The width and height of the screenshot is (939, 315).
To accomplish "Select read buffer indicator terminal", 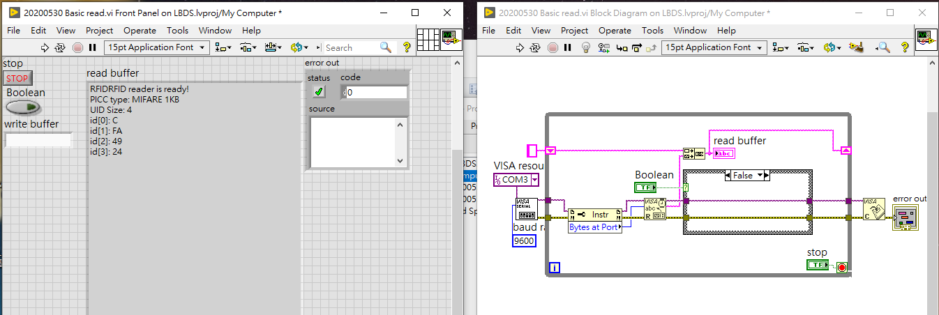I will click(723, 153).
